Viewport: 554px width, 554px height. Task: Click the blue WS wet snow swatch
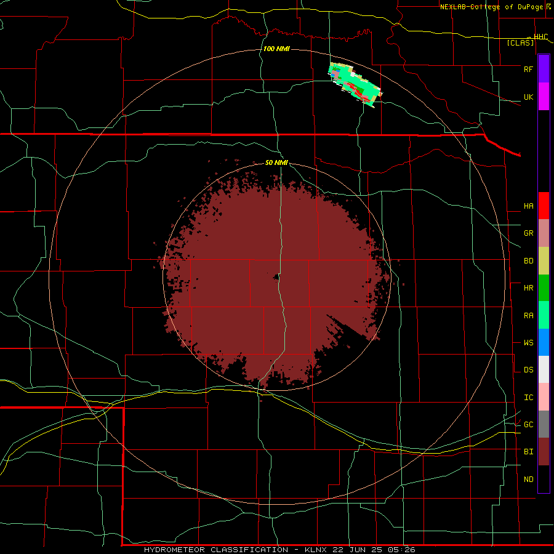pyautogui.click(x=544, y=342)
